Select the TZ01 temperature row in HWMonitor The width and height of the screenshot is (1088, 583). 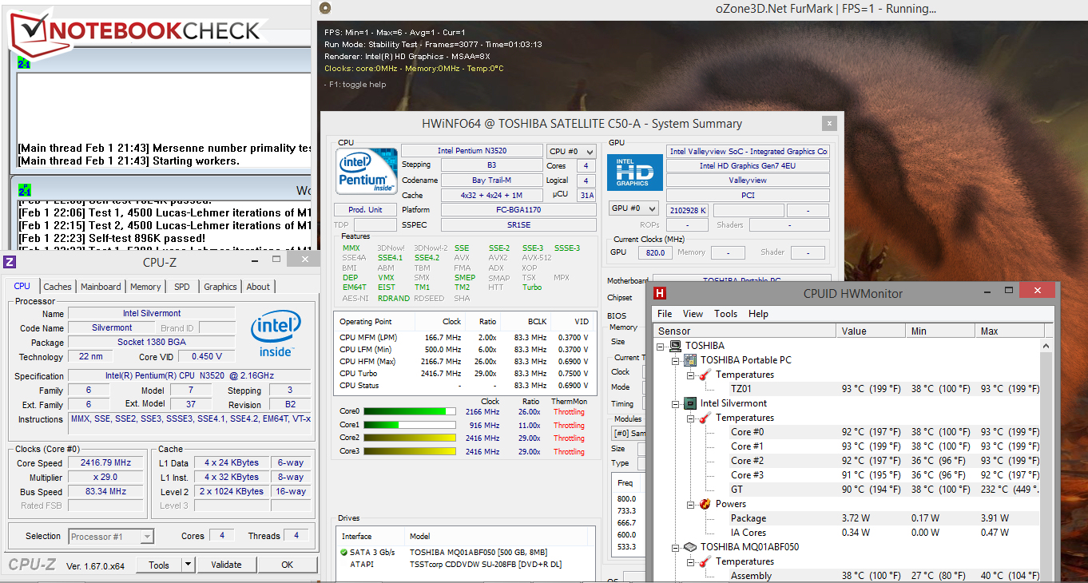click(848, 389)
